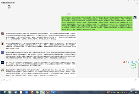Start a voice call via phone icon

point(136,80)
